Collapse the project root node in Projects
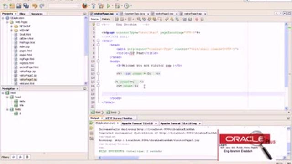The image size is (292, 164). (3, 18)
